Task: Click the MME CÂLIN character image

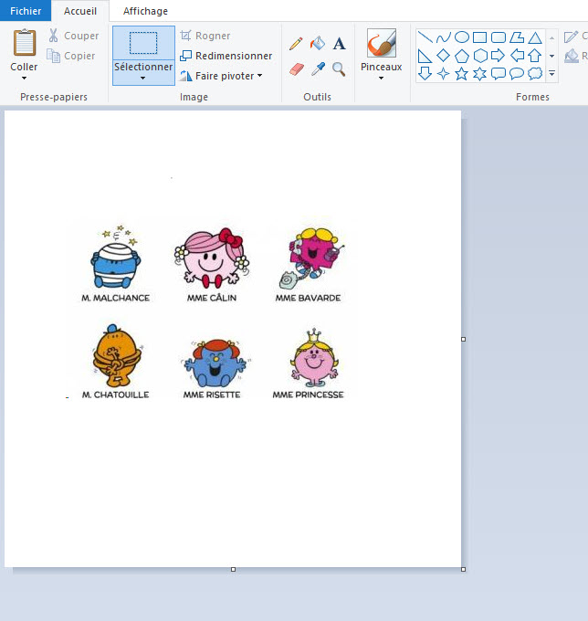Action: tap(212, 258)
